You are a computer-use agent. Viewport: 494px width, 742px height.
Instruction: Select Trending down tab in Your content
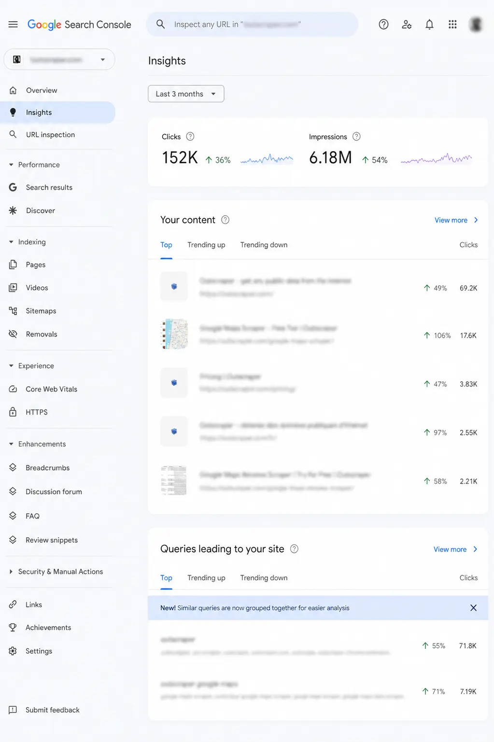264,245
